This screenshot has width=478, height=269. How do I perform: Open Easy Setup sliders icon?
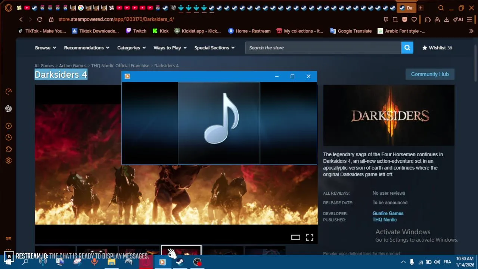[x=469, y=19]
